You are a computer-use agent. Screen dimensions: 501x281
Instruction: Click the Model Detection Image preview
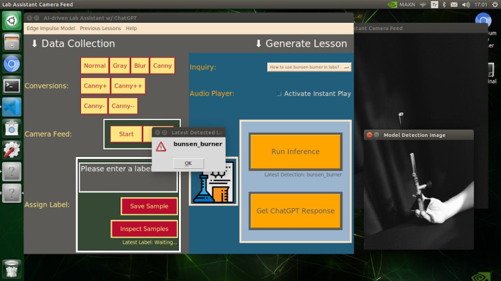pos(419,194)
